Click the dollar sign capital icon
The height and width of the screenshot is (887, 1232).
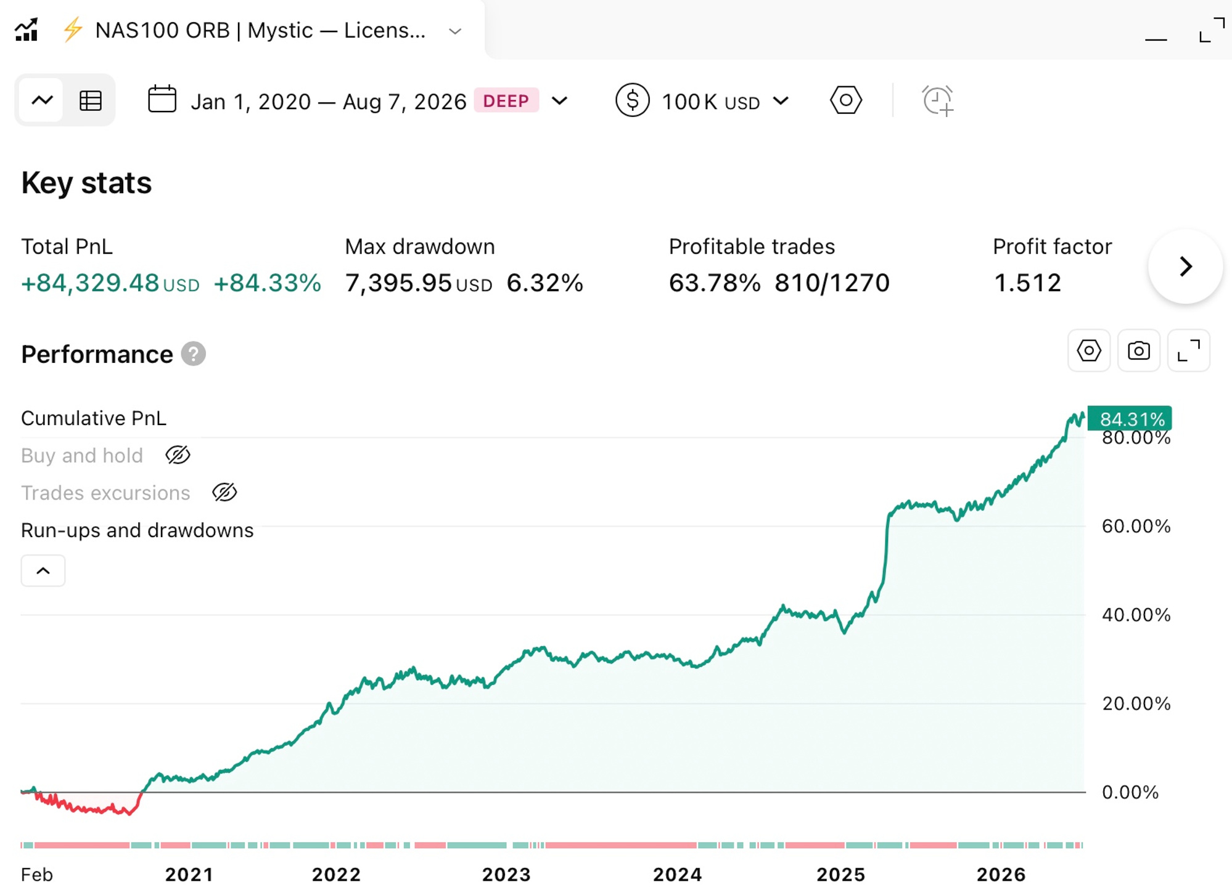coord(633,100)
